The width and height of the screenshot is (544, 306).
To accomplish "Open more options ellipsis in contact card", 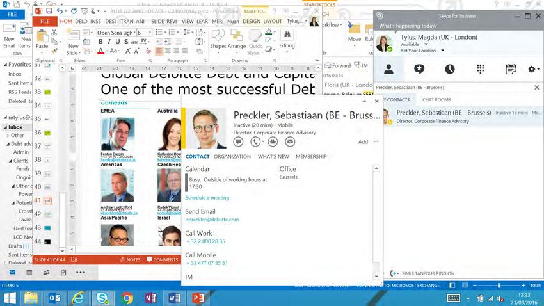I will (376, 141).
